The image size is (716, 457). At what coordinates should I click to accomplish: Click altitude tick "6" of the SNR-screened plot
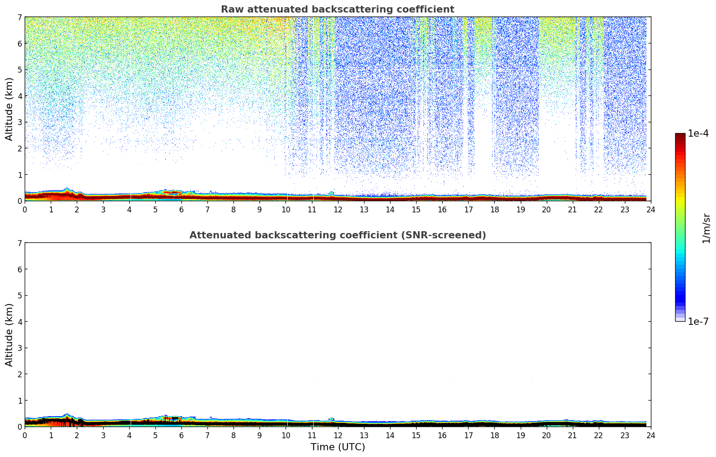coord(19,269)
